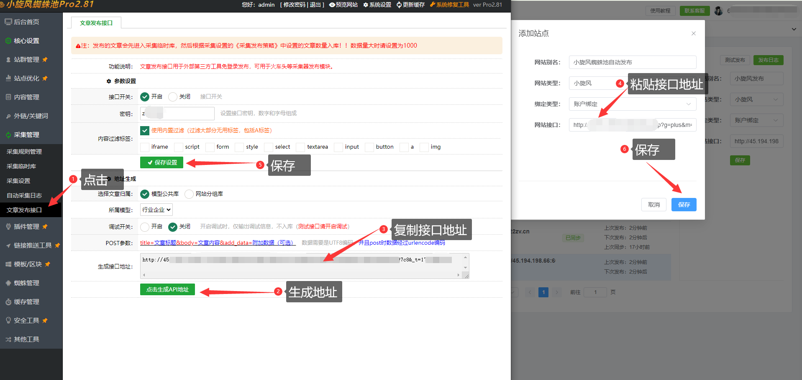The width and height of the screenshot is (802, 380).
Task: Select 网站分组库 radio option
Action: tap(189, 194)
